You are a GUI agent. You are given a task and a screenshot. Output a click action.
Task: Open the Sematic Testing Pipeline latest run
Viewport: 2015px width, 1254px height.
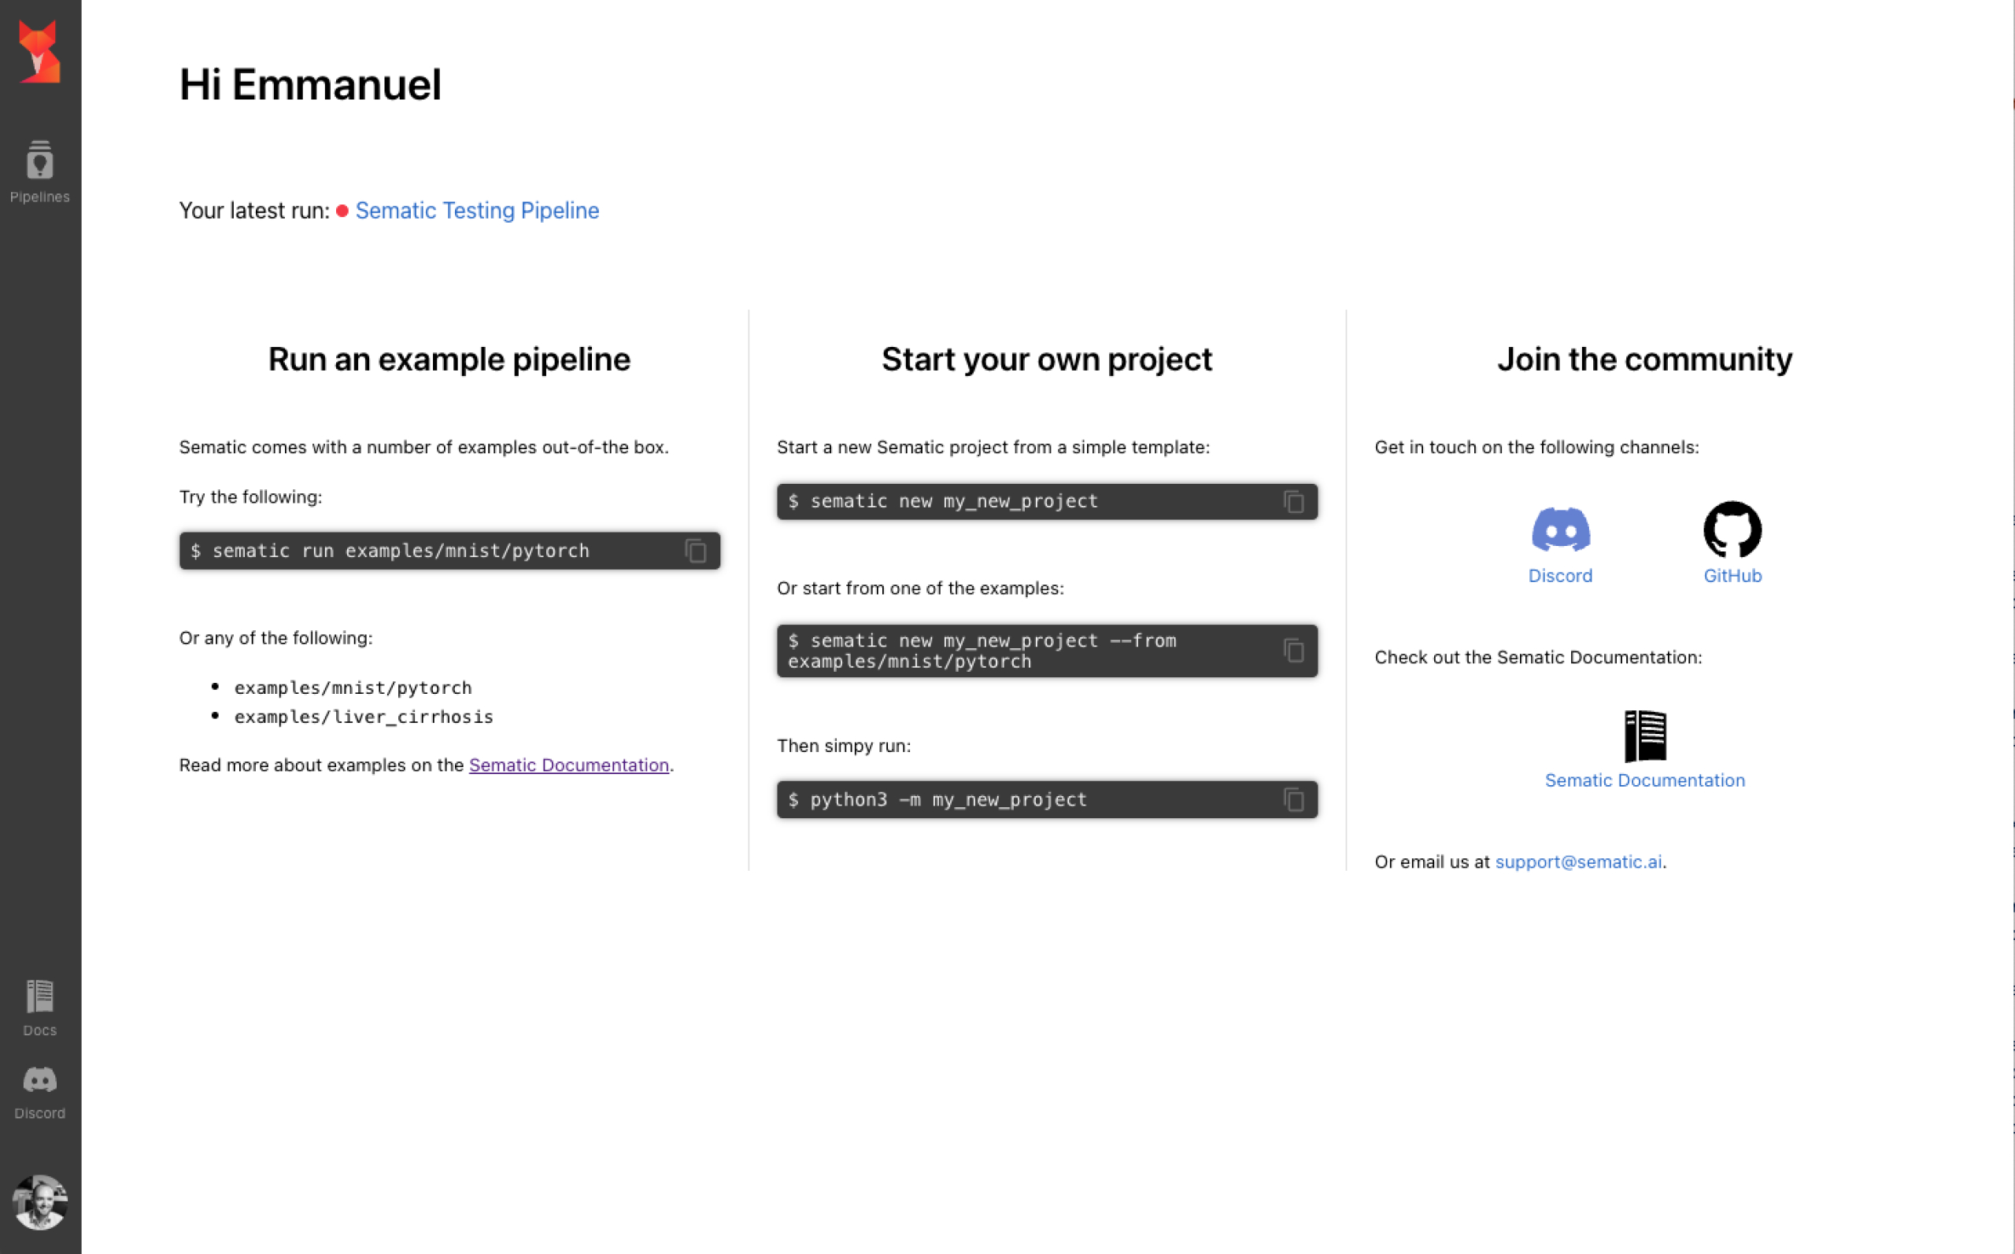click(477, 211)
